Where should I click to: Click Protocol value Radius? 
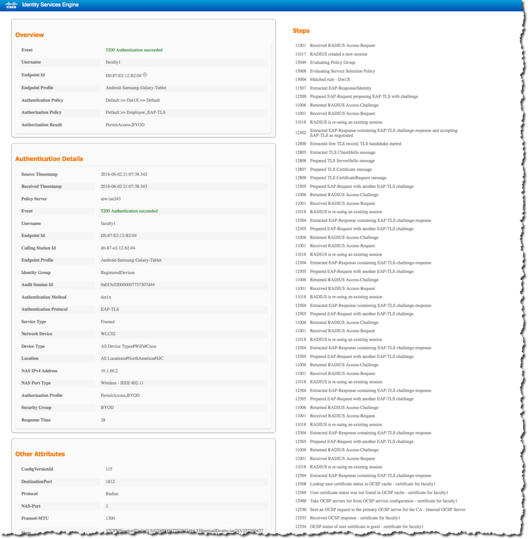pyautogui.click(x=112, y=494)
